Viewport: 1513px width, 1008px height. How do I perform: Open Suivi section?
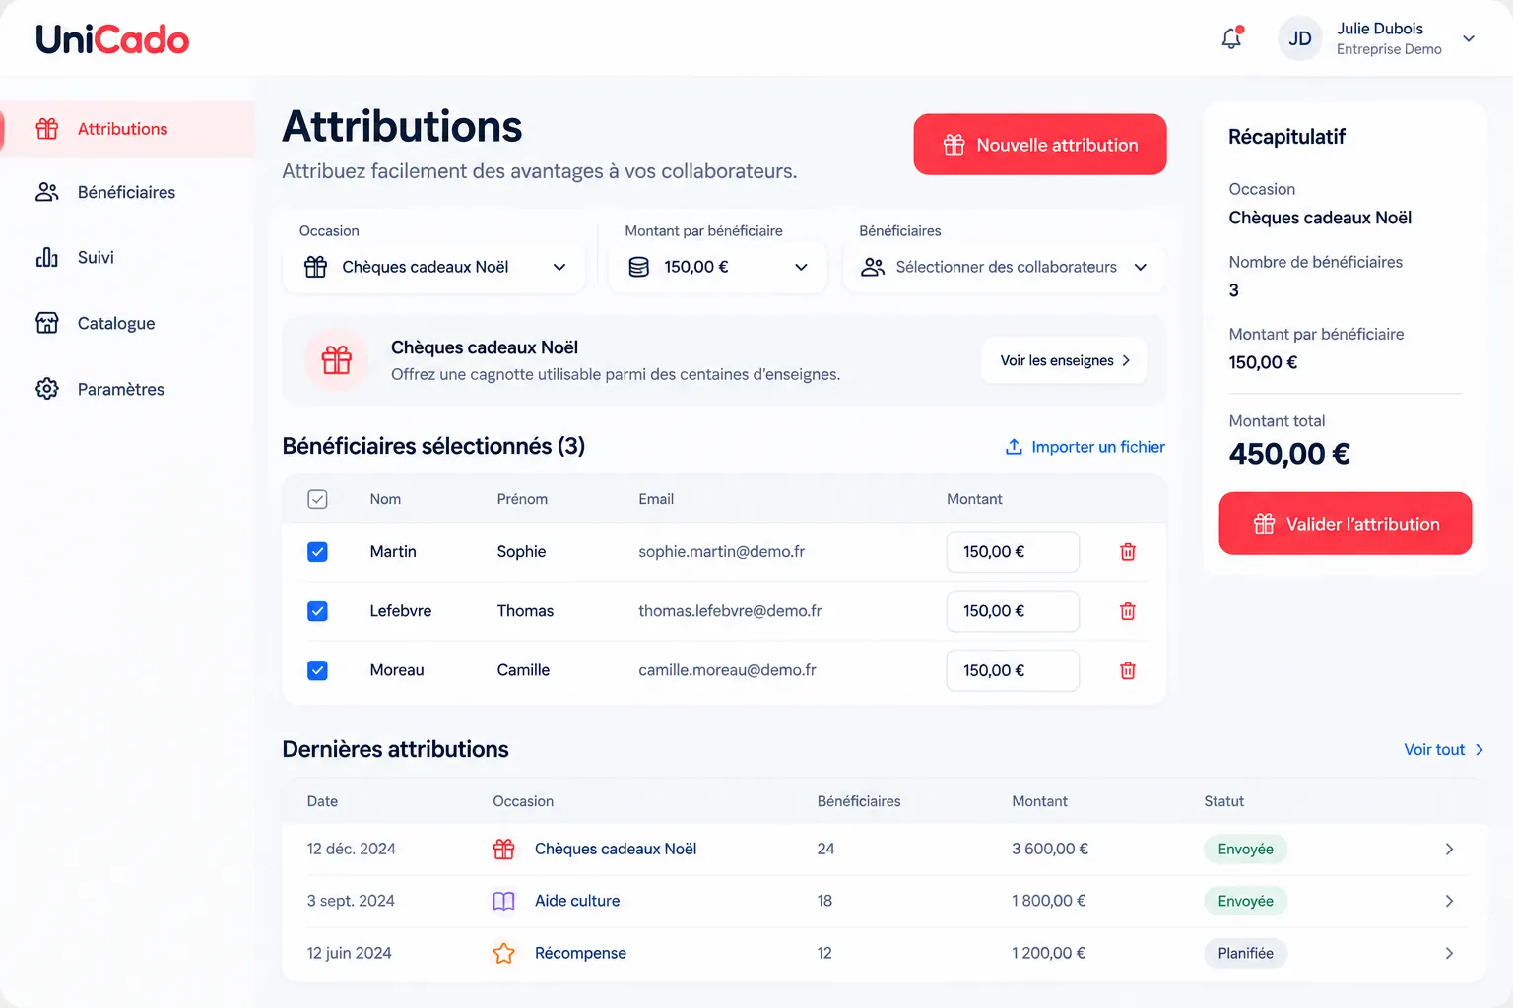[x=128, y=257]
